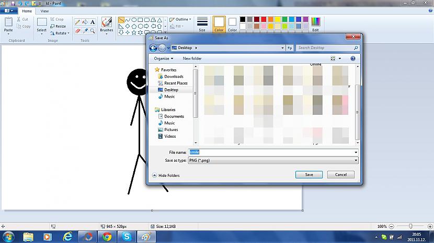The image size is (434, 243).
Task: Select the Color 2 button in Paint
Action: pos(232,25)
